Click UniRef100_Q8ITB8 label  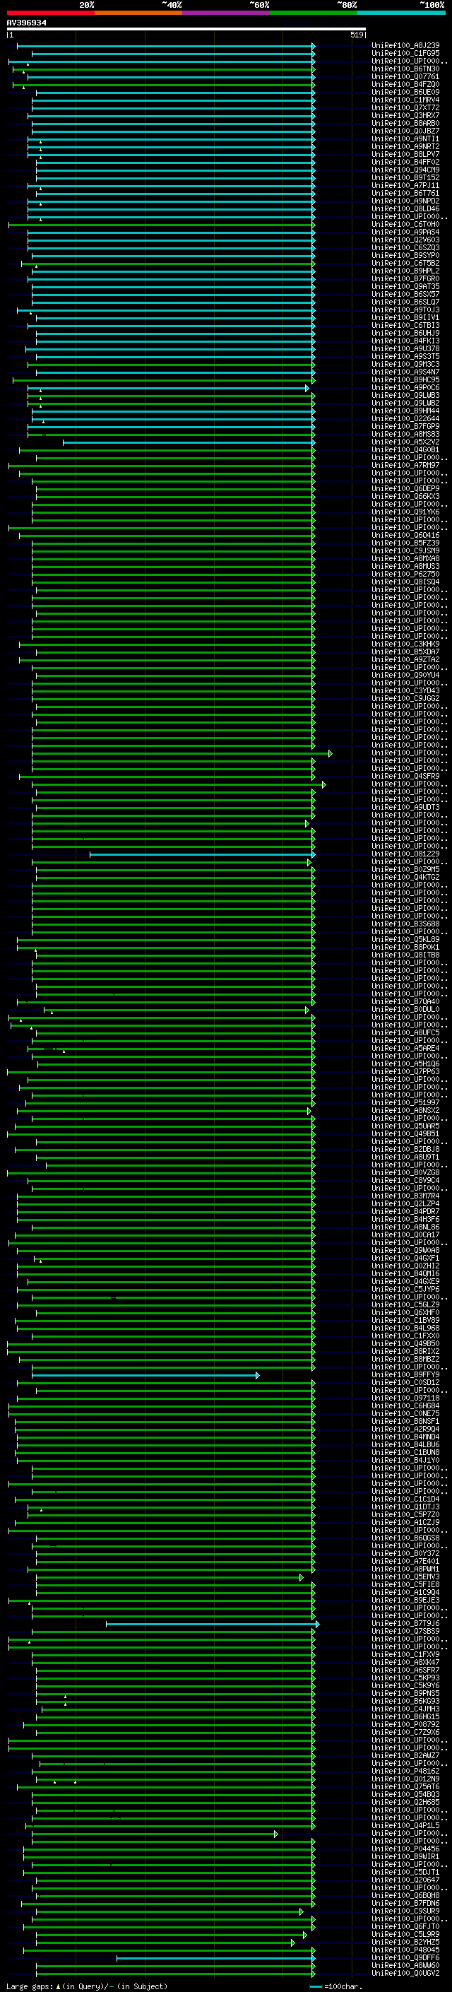(405, 955)
